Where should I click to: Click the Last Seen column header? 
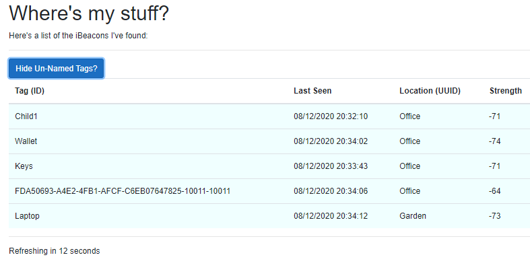[x=312, y=91]
